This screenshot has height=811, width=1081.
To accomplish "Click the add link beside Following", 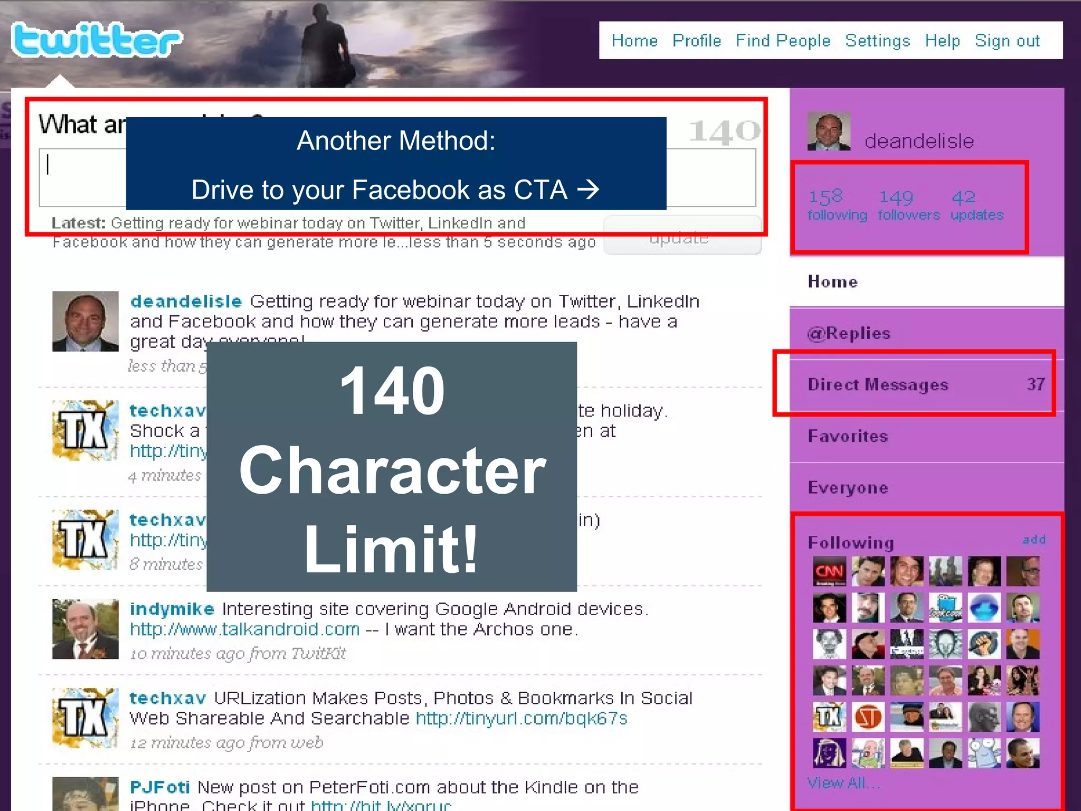I will (1034, 540).
